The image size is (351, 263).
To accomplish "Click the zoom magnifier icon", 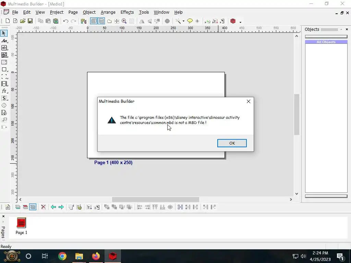I will [x=124, y=21].
